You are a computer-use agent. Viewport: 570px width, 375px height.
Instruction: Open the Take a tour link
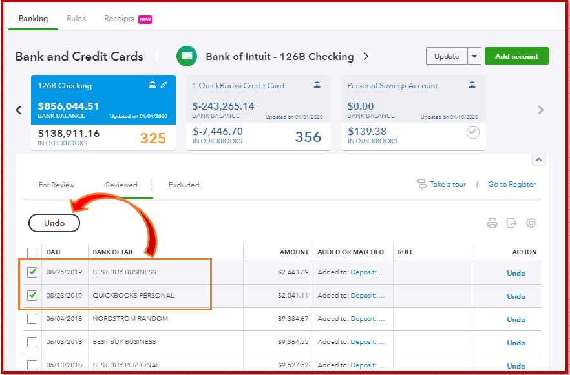[448, 184]
